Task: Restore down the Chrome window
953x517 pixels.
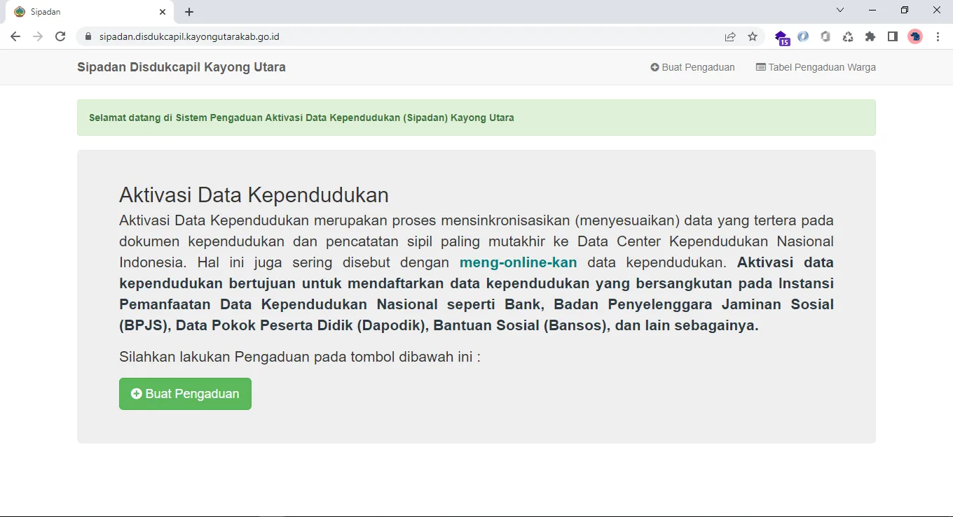Action: (905, 10)
